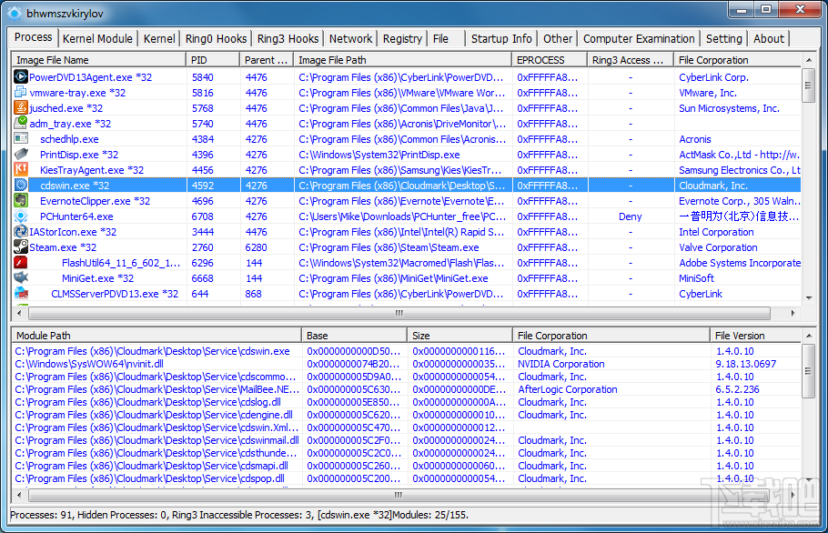The height and width of the screenshot is (533, 828).
Task: Sort modules by Module Path header
Action: click(157, 335)
